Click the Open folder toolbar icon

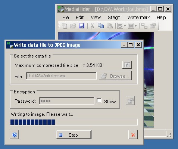tap(73, 26)
